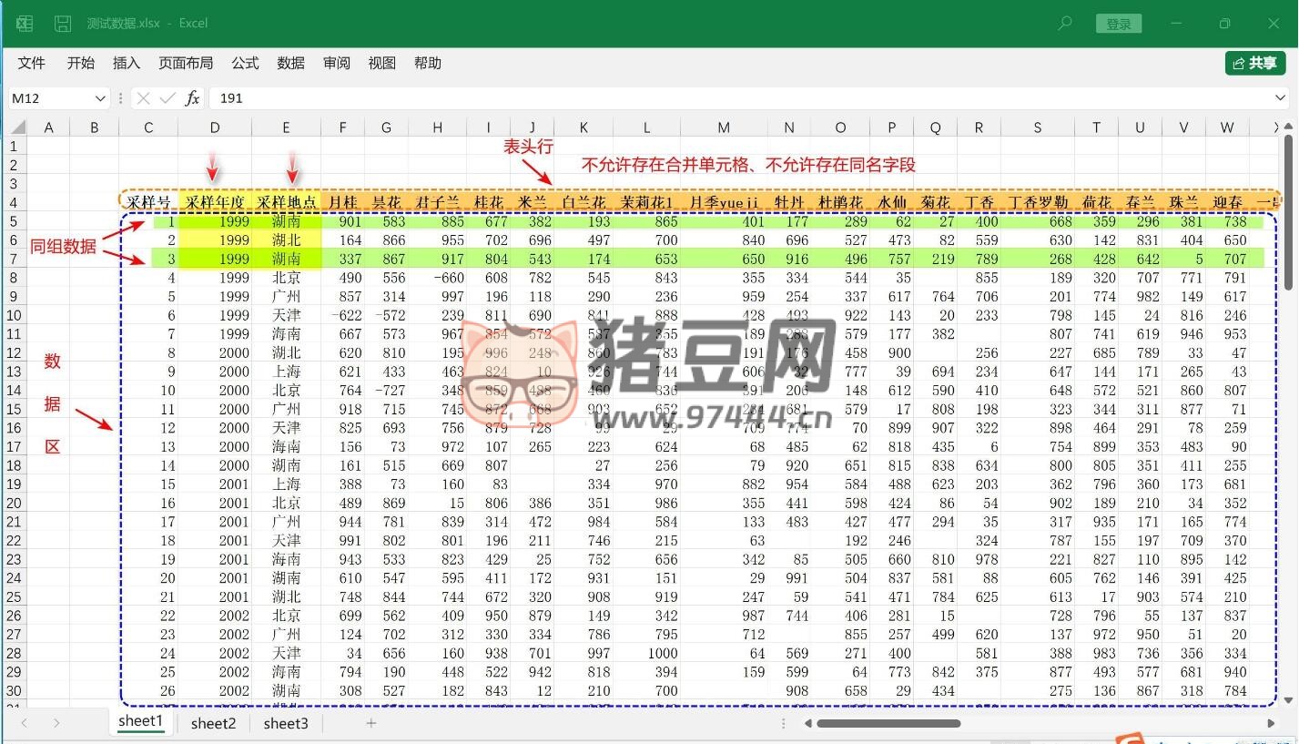
Task: Click the cancel X icon in formula bar
Action: pos(144,98)
